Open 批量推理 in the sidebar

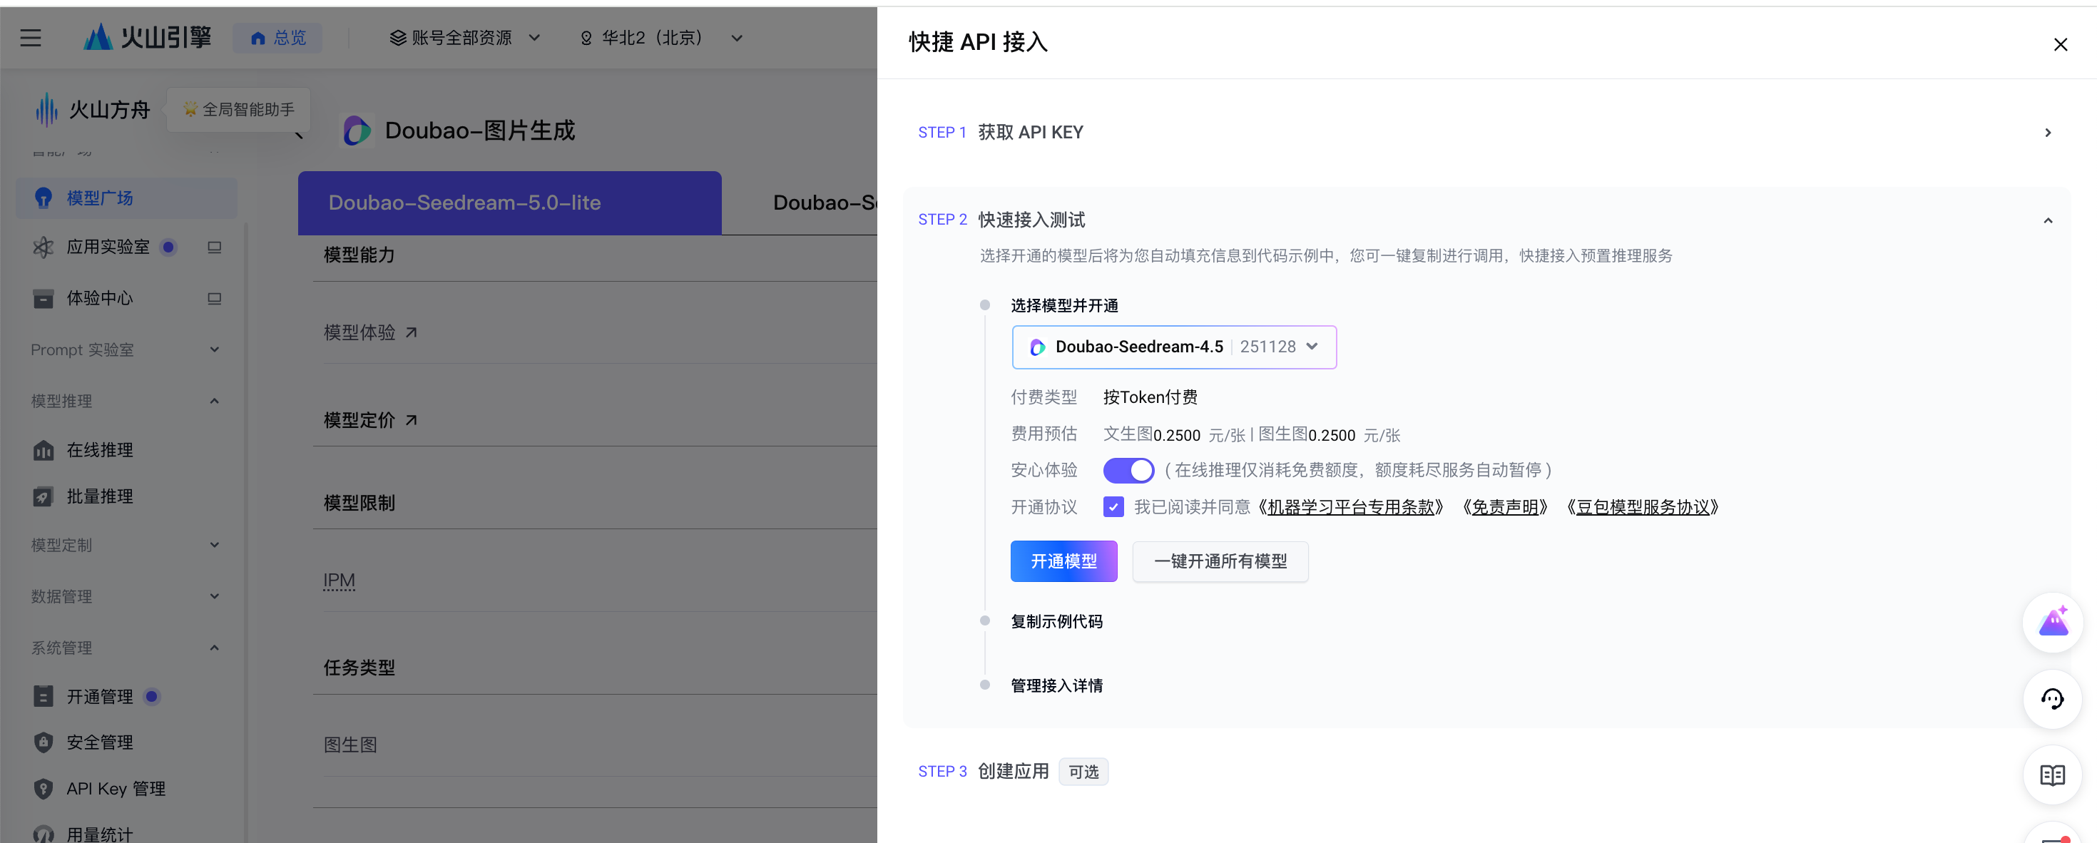99,496
